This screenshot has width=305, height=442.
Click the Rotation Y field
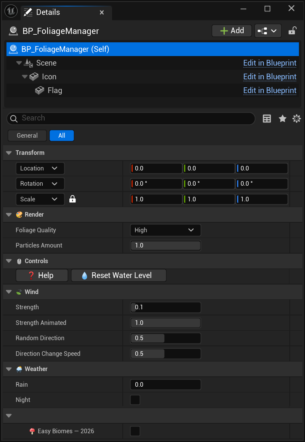(x=209, y=183)
